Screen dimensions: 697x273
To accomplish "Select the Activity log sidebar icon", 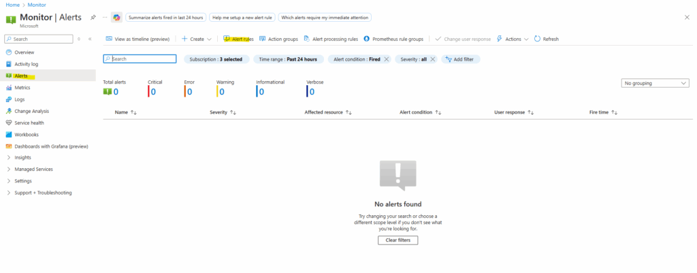I will pos(9,64).
